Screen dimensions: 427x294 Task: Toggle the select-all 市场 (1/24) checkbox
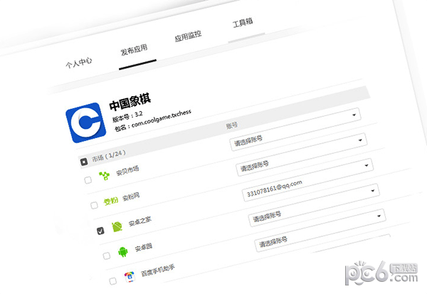coord(84,162)
